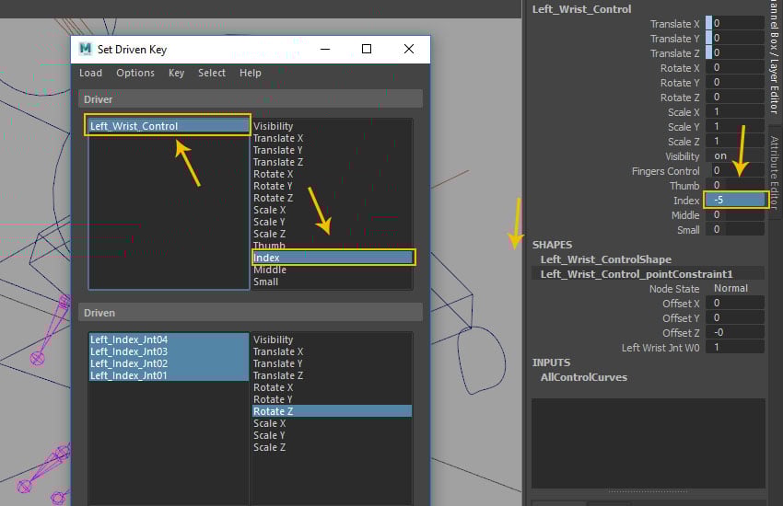This screenshot has width=783, height=506.
Task: Click the Index value field in Channel Box
Action: [x=735, y=201]
